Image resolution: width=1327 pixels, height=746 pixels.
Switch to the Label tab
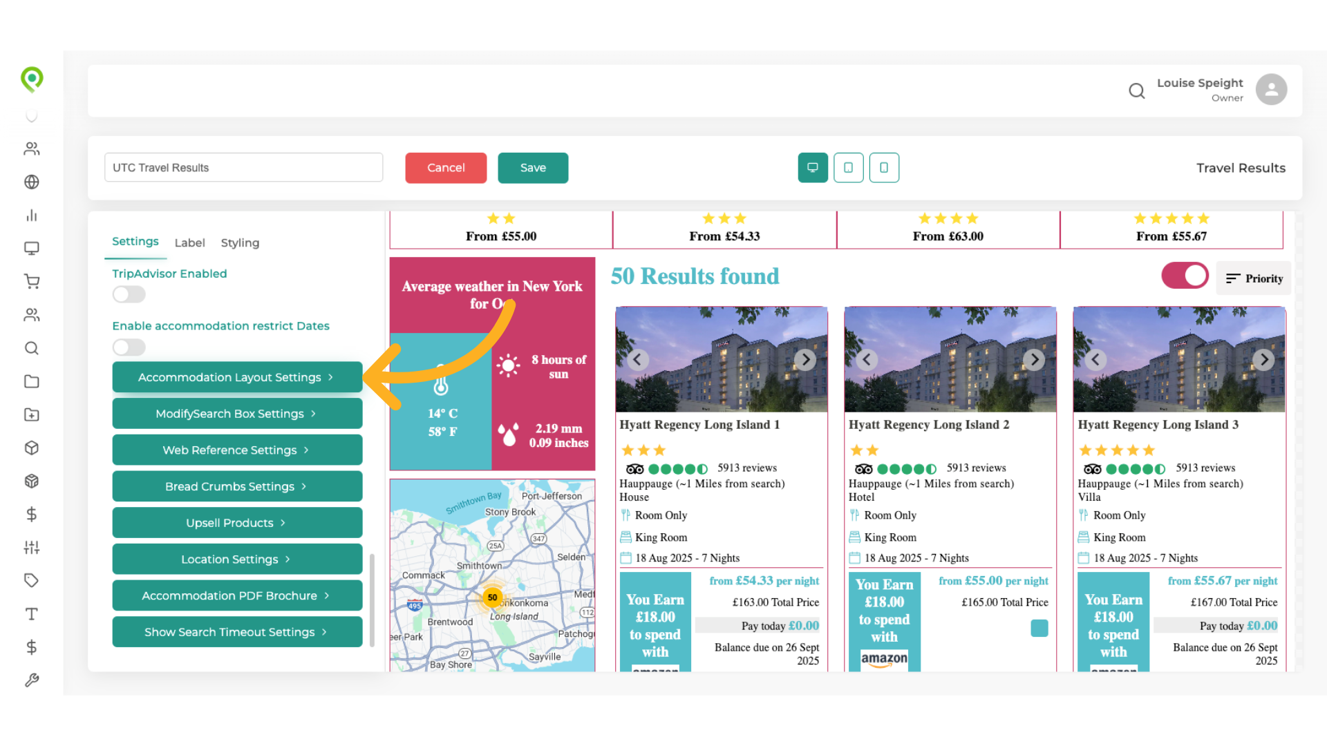[x=189, y=242]
